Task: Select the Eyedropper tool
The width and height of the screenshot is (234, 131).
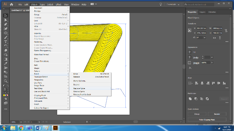Action: pos(6,64)
